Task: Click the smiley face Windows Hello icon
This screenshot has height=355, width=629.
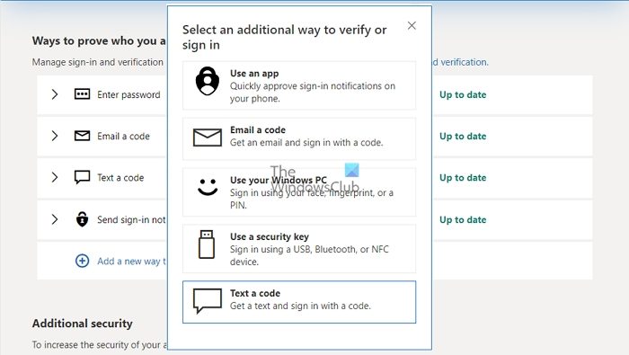Action: 208,187
